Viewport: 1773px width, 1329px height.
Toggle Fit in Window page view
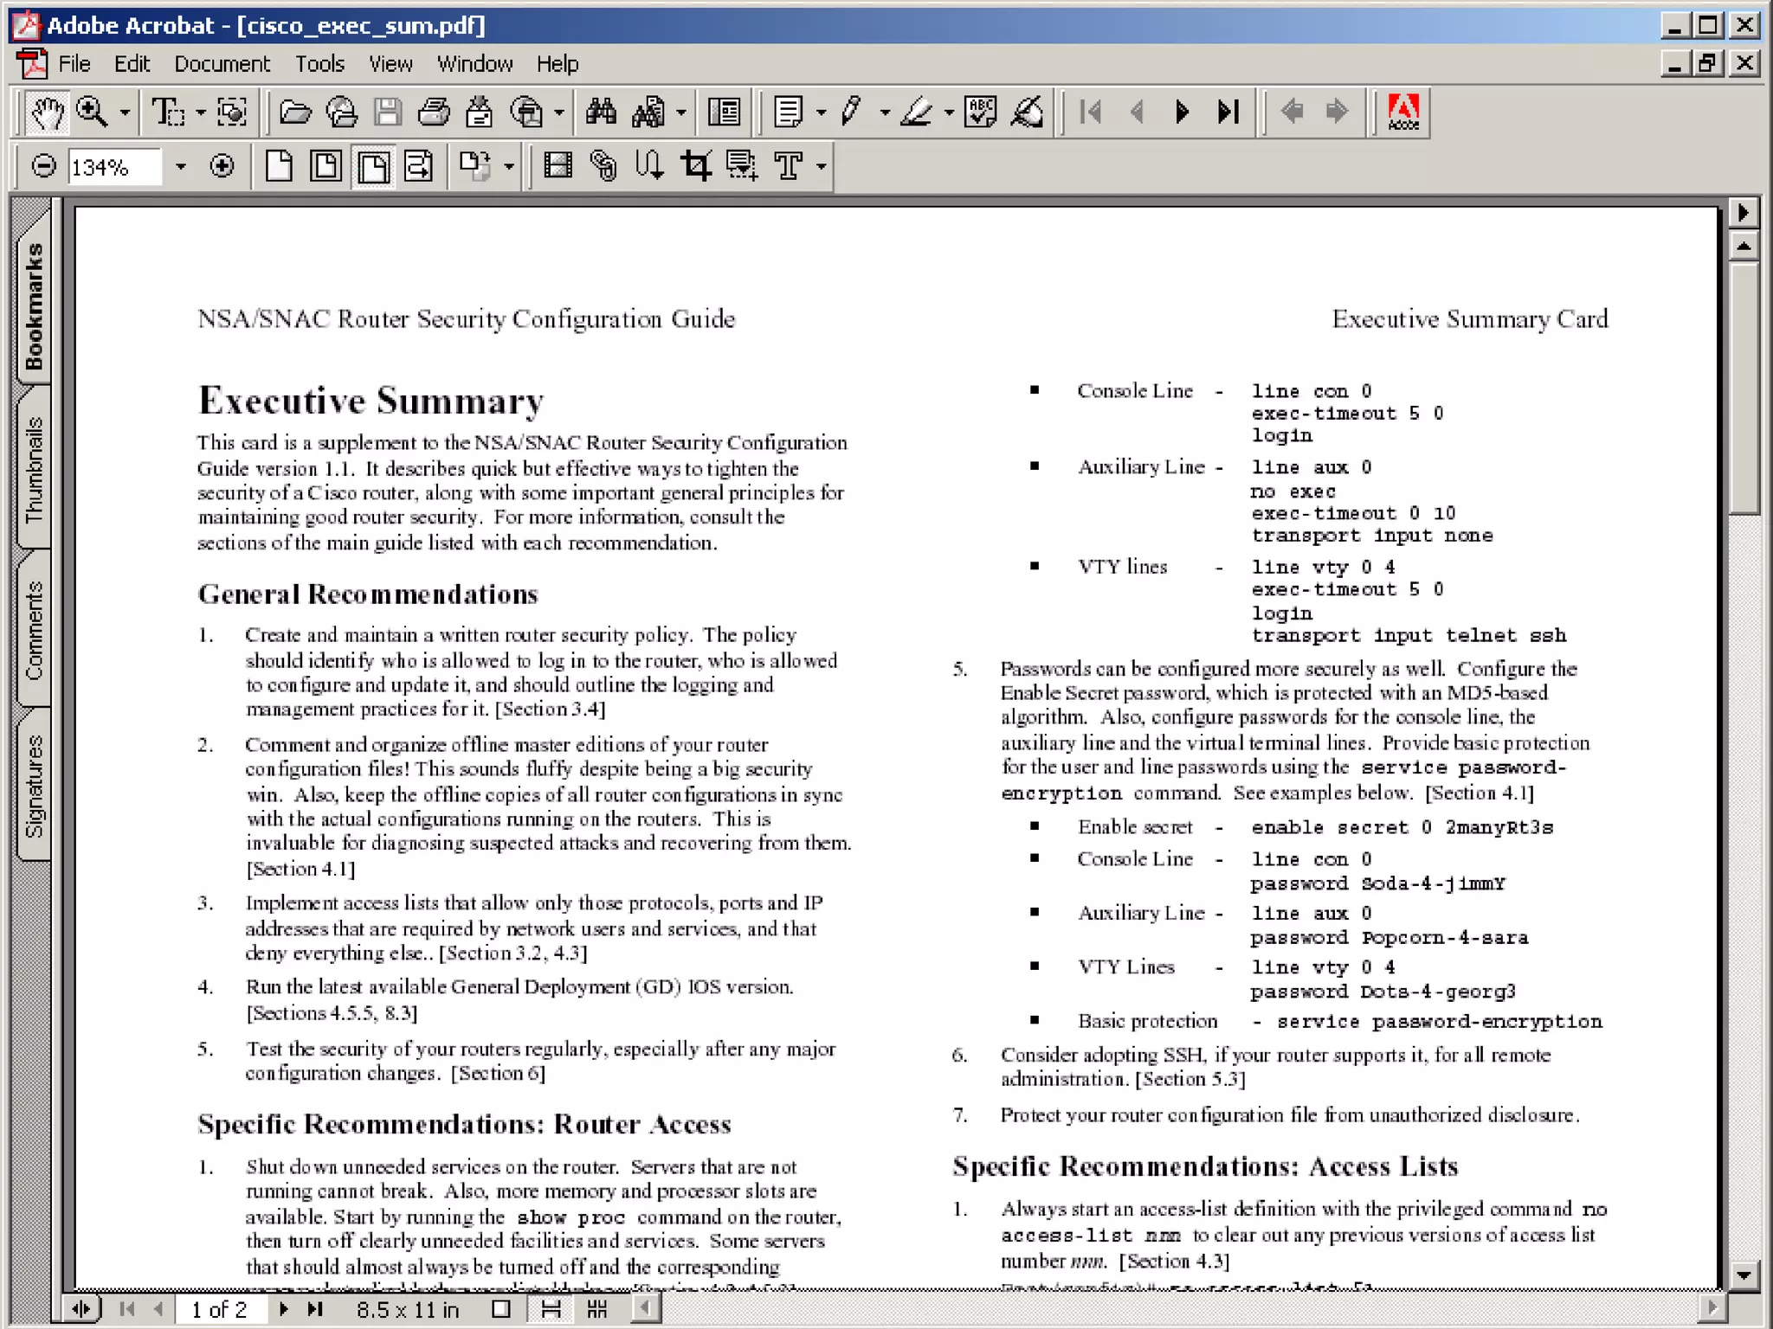point(326,165)
